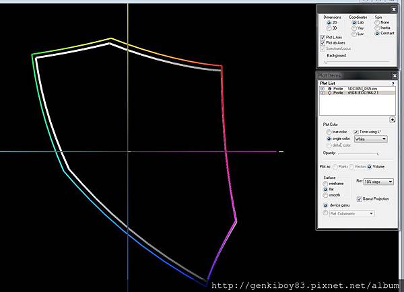
Task: Set Spin to Inertia
Action: pyautogui.click(x=377, y=28)
